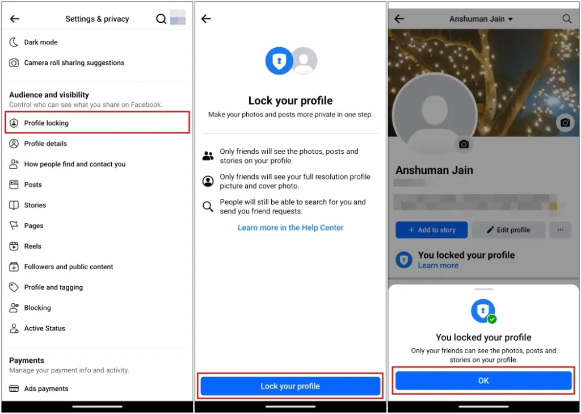Tap camera icon on the profile picture
Viewport: 581px width, 414px height.
[x=464, y=144]
